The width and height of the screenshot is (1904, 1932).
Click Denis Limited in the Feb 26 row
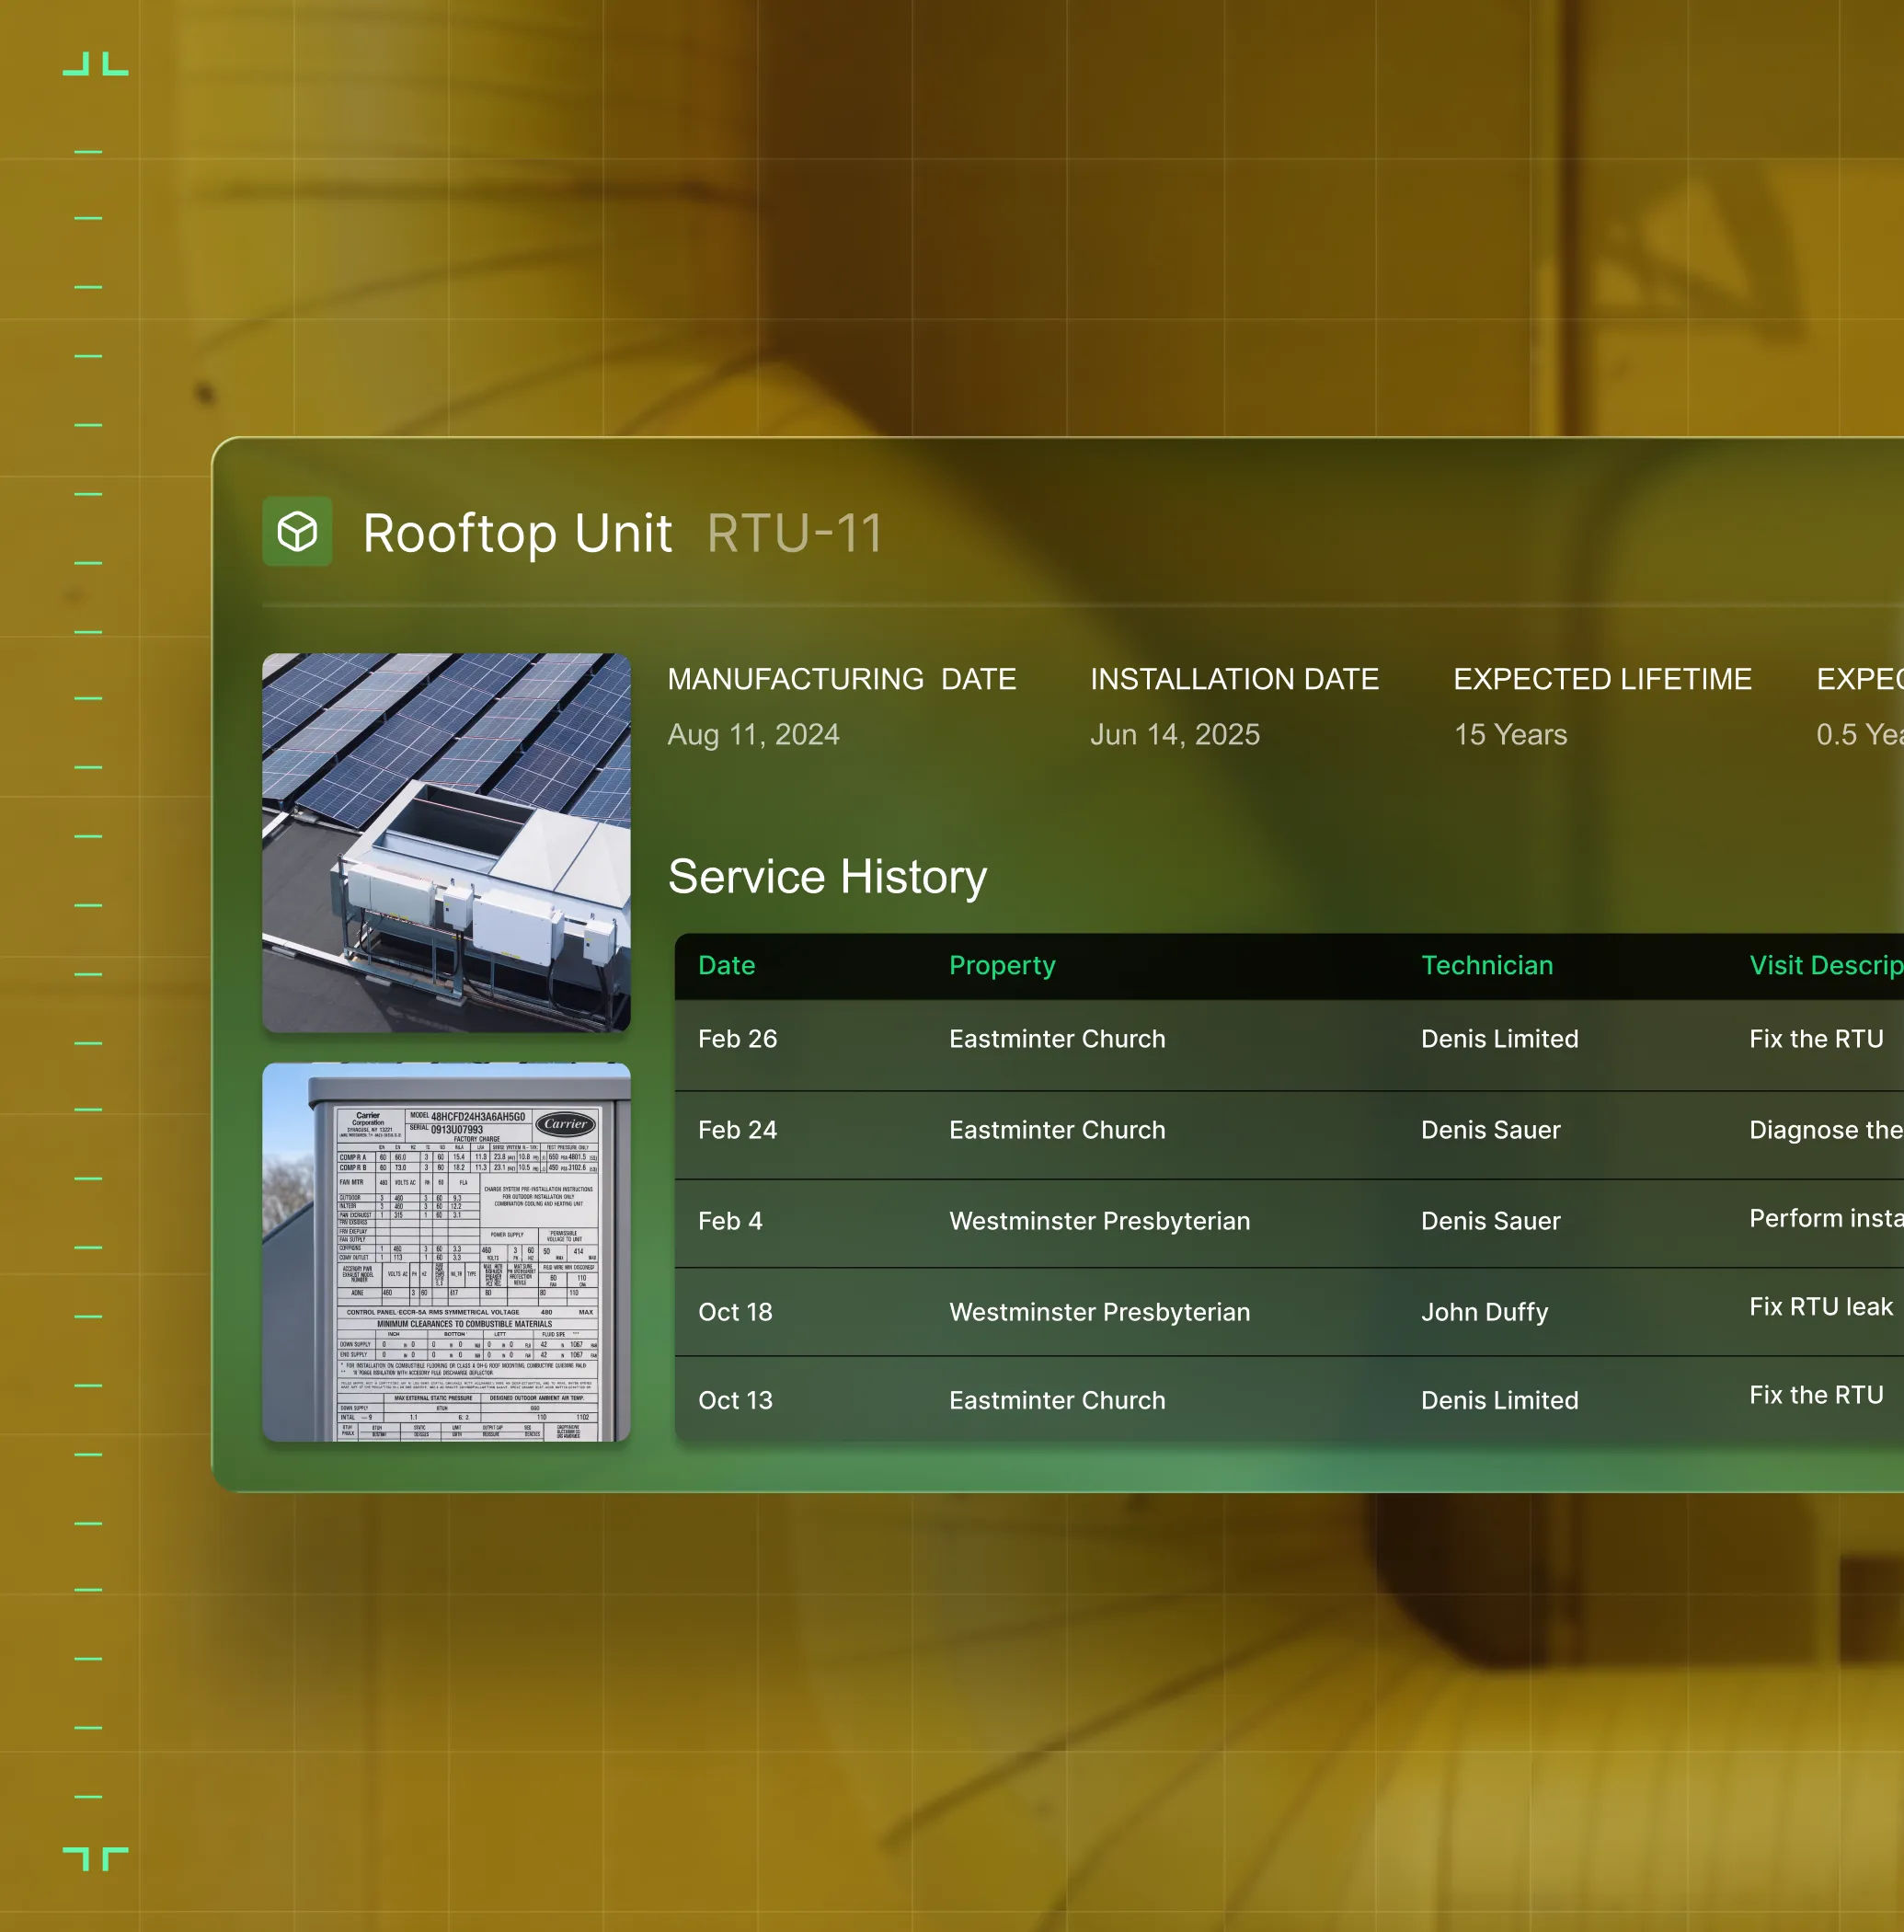point(1499,1039)
